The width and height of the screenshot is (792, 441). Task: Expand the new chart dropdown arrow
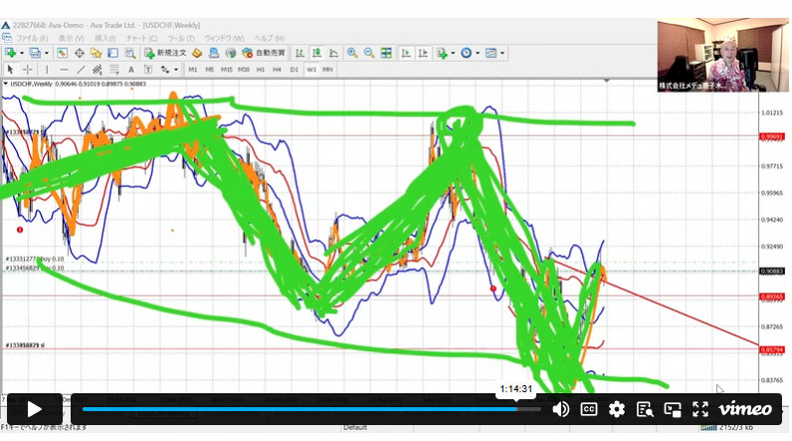tap(20, 53)
